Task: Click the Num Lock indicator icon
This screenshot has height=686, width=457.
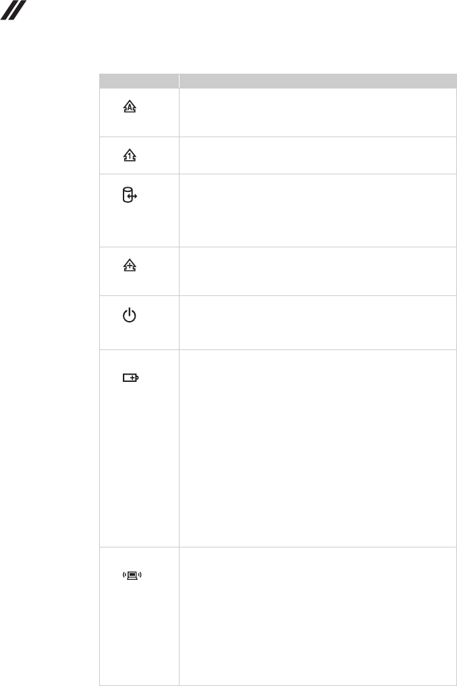Action: [x=129, y=155]
